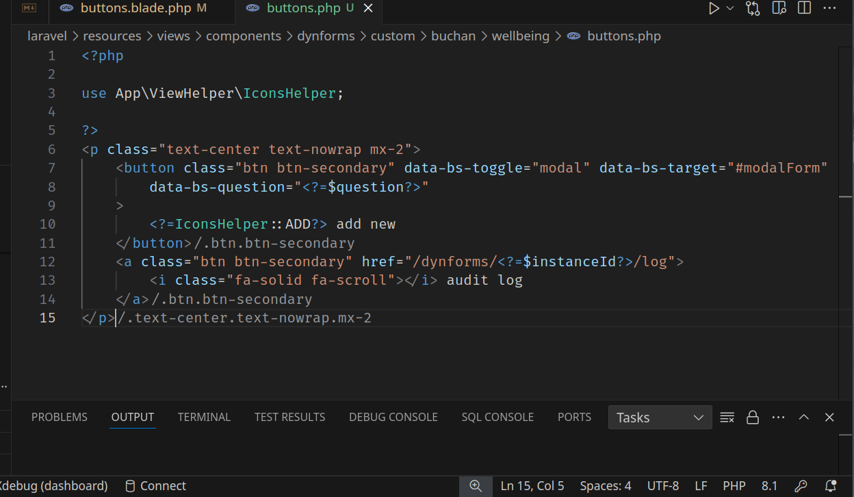Open the buttons.blade.php editor tab
The height and width of the screenshot is (497, 854).
[x=135, y=8]
